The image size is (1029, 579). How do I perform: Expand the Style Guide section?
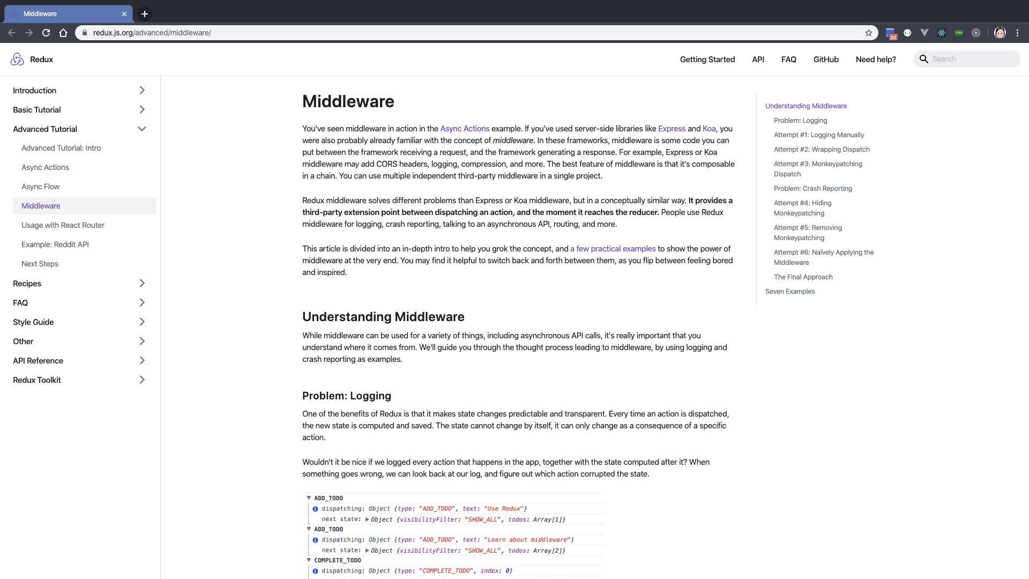142,322
